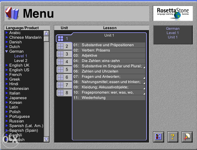197x150 pixels.
Task: Expand the Indonesian language triangle
Action: pos(7,88)
